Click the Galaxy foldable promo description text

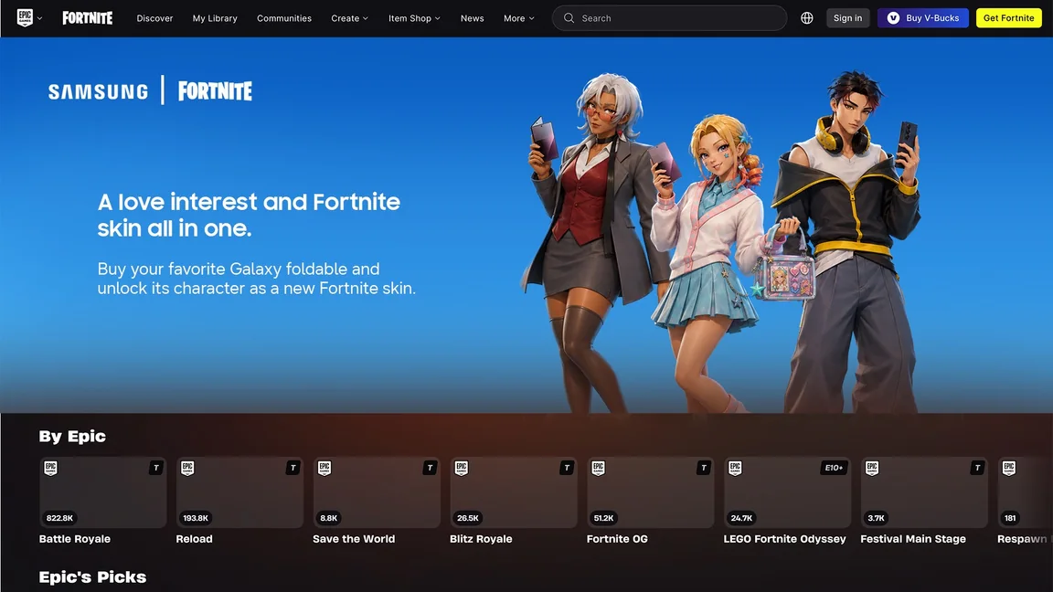(257, 279)
